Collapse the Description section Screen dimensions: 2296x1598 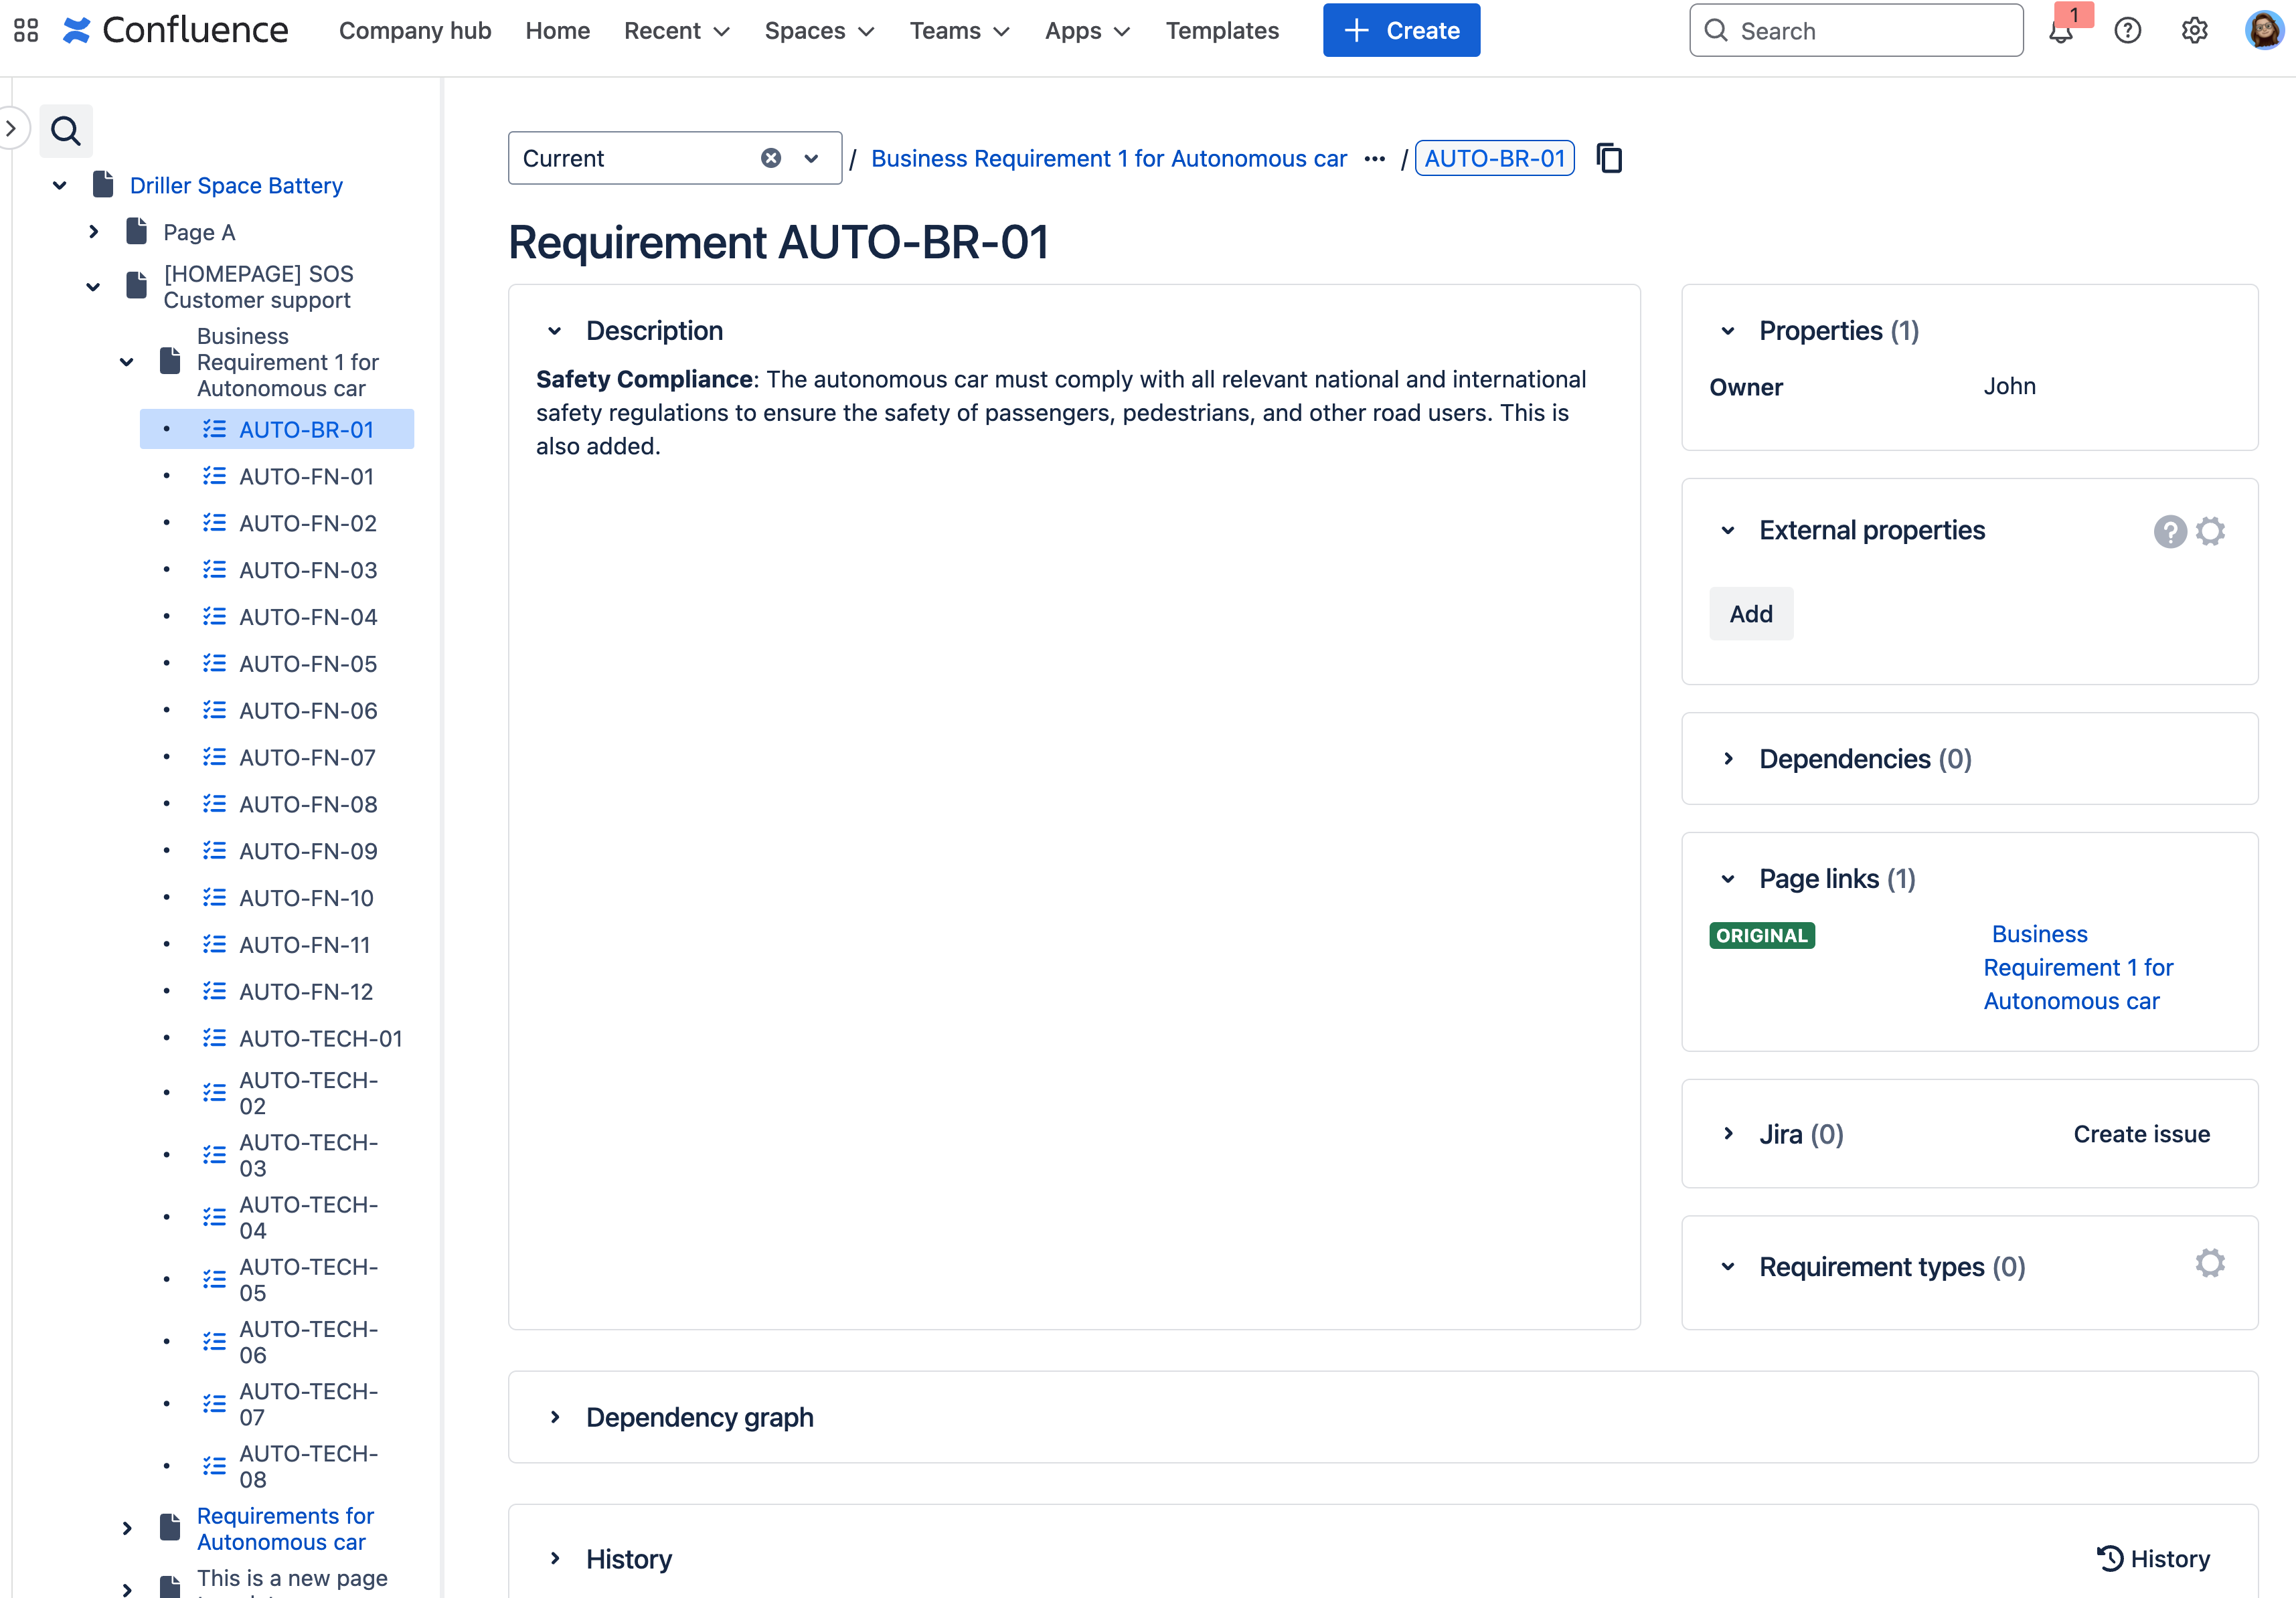point(555,331)
